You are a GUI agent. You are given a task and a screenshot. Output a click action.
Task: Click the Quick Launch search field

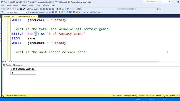(x=157, y=2)
